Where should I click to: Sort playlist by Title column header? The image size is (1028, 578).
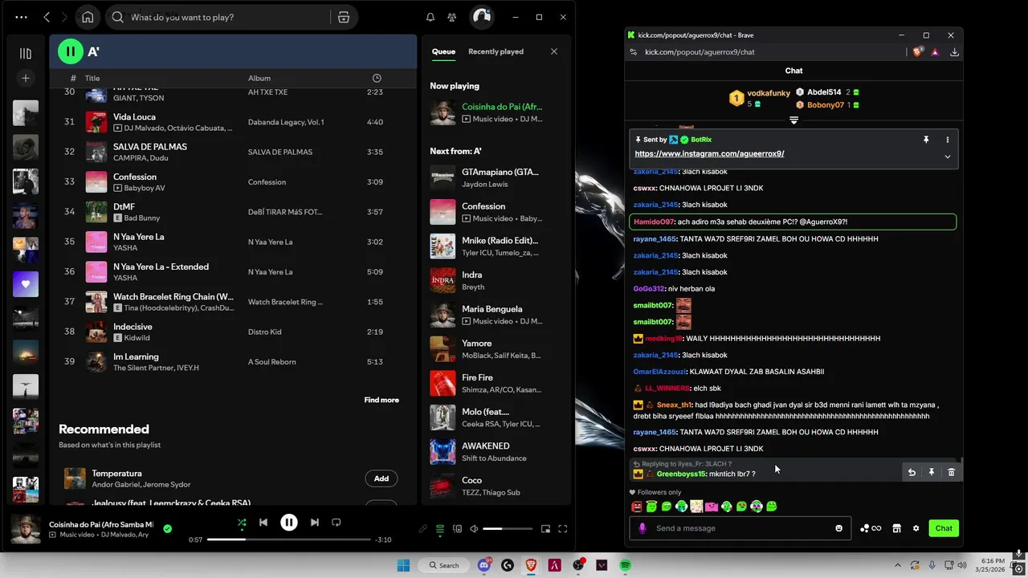pos(92,78)
